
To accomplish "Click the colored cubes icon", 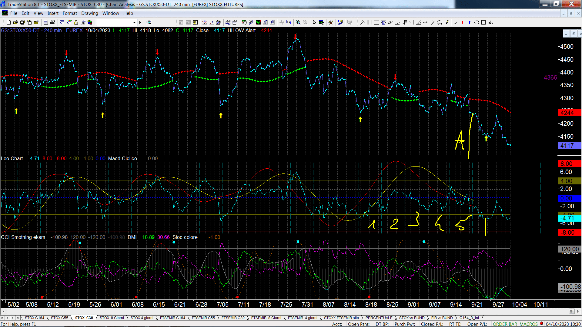I will click(90, 22).
